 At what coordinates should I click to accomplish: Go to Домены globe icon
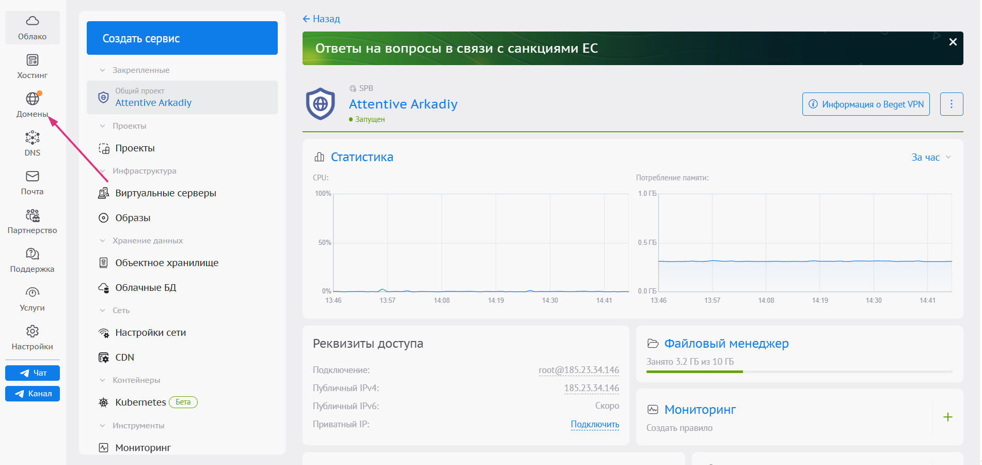point(33,98)
